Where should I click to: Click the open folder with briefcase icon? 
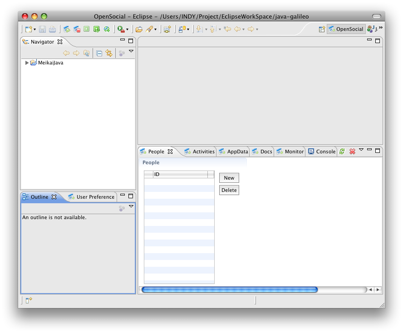[x=139, y=29]
